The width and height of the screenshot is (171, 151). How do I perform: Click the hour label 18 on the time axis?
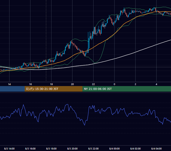coord(51,84)
